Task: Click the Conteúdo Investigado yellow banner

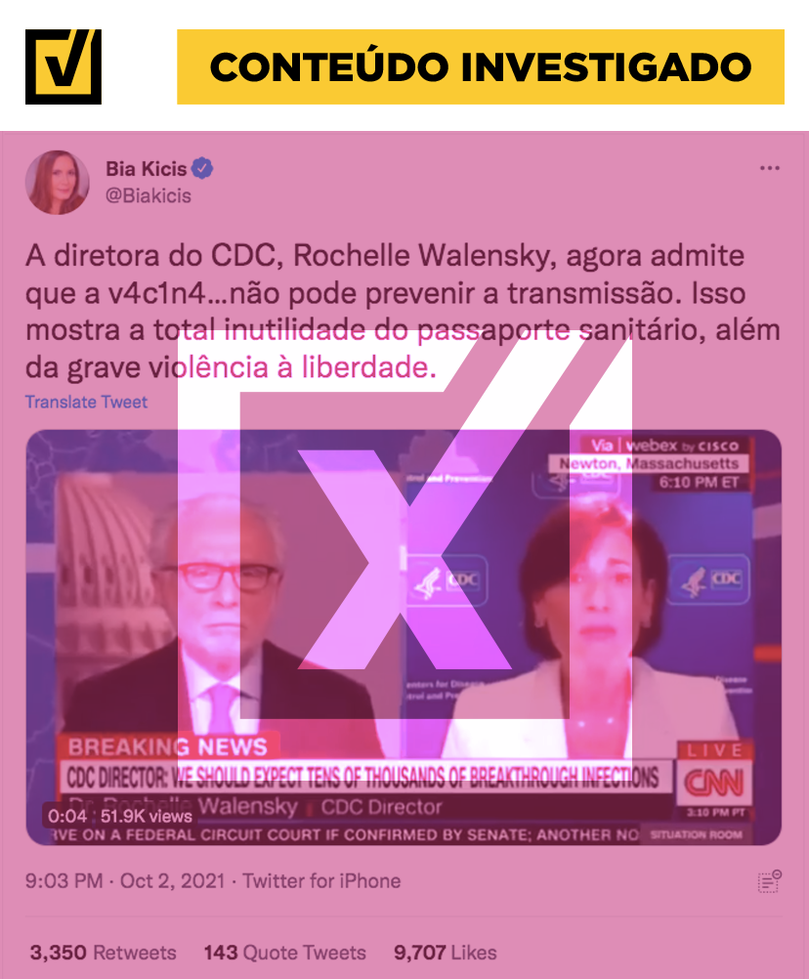Action: click(x=481, y=66)
